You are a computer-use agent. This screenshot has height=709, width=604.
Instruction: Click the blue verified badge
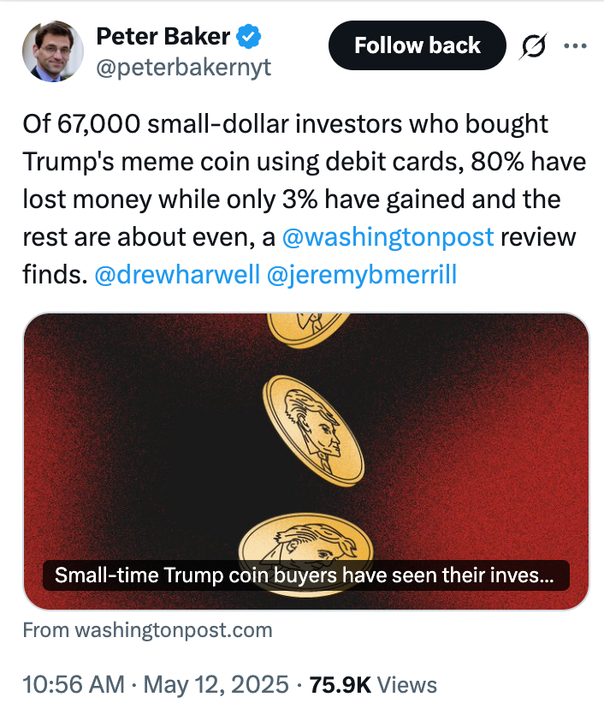click(x=248, y=37)
